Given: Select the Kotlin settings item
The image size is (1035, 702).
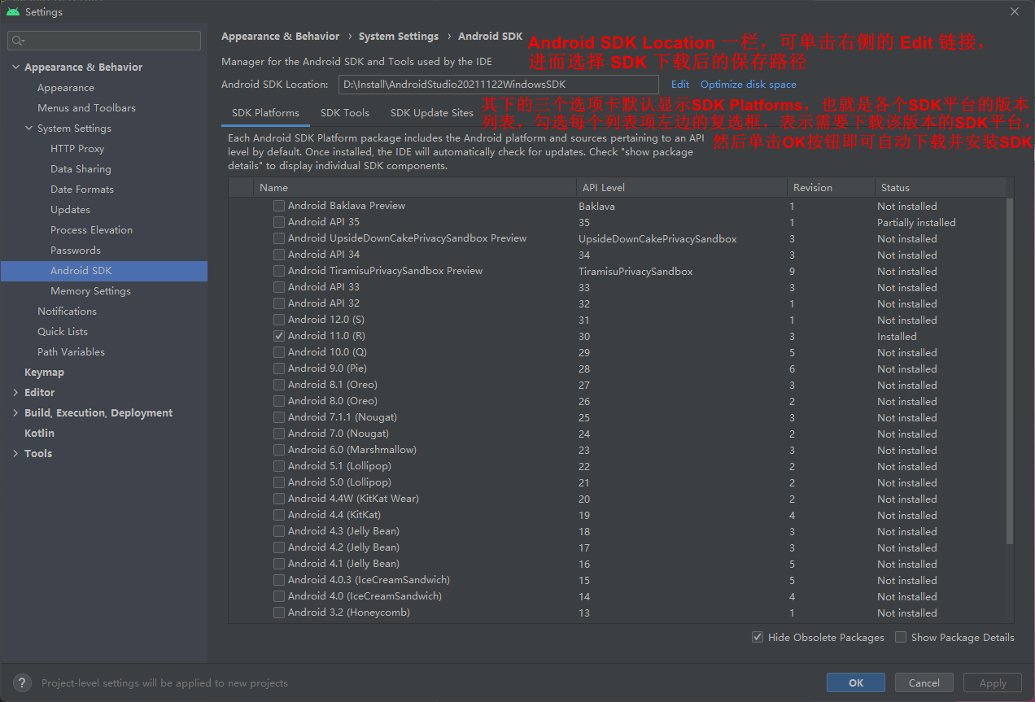Looking at the screenshot, I should tap(39, 434).
